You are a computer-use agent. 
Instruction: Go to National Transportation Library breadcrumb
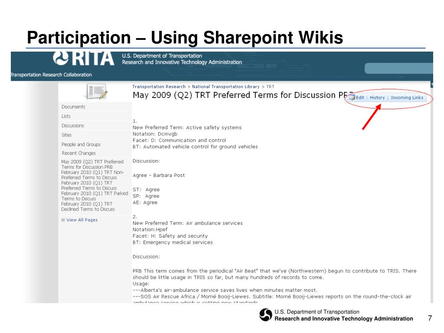tap(225, 87)
